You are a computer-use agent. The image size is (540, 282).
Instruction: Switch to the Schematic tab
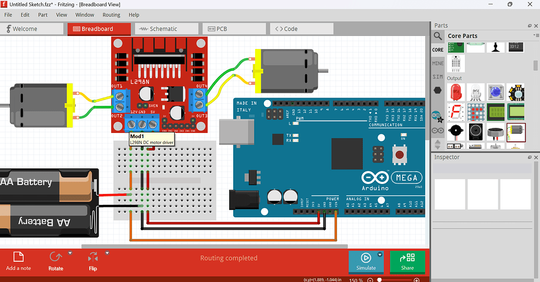(166, 29)
